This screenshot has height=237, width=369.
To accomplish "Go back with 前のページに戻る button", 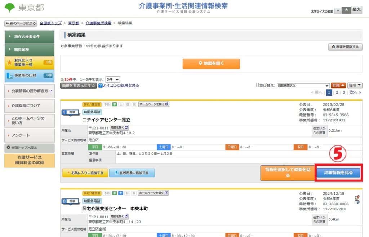I will tap(21, 23).
